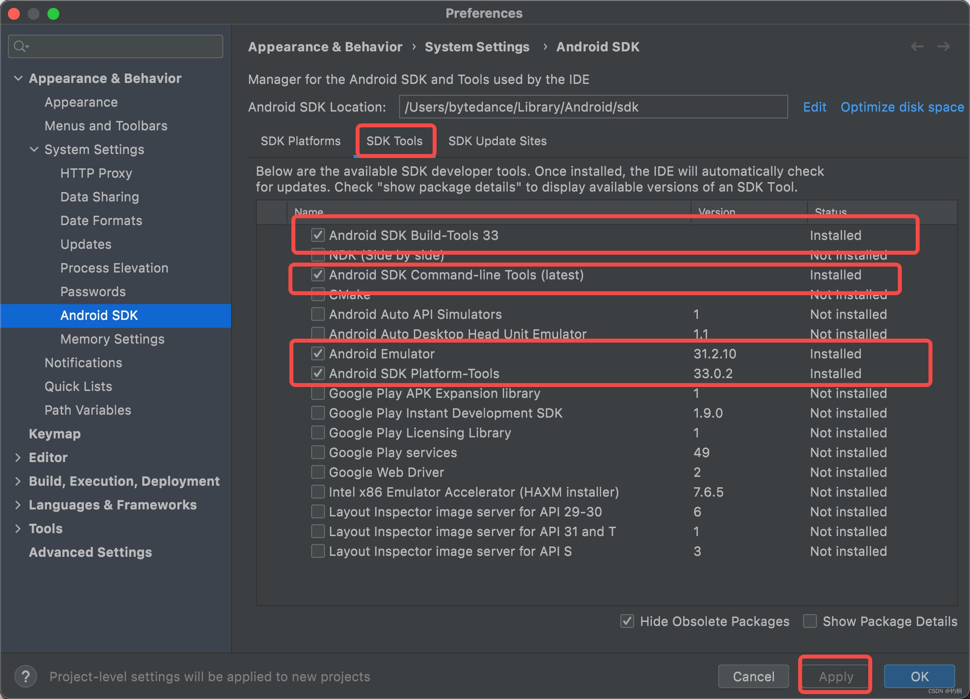
Task: Switch to the SDK Platforms tab
Action: coord(300,141)
